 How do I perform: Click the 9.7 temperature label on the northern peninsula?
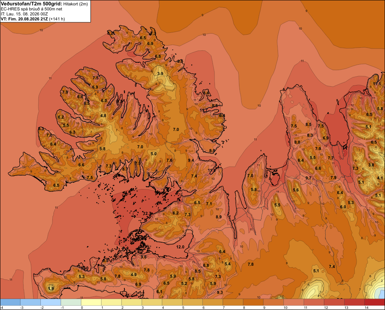(308, 178)
